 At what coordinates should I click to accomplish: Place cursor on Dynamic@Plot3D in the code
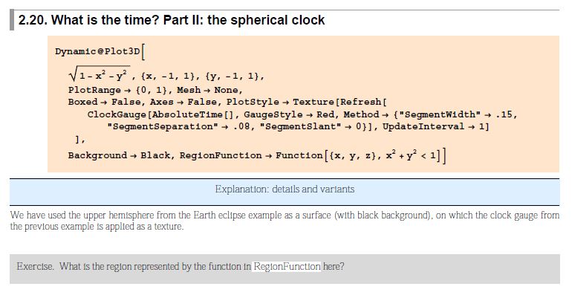(x=97, y=51)
